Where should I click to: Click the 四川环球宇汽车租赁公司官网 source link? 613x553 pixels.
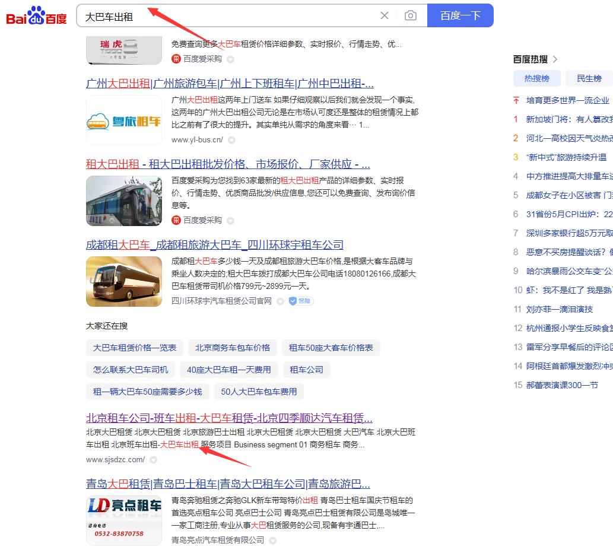221,301
